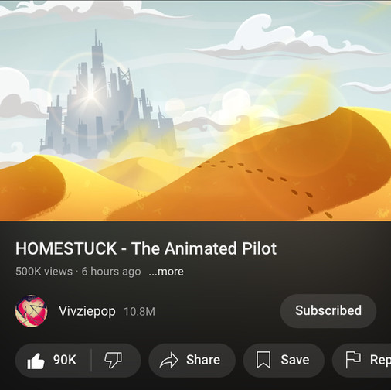Click the Share button label
This screenshot has height=390, width=391.
(x=203, y=360)
